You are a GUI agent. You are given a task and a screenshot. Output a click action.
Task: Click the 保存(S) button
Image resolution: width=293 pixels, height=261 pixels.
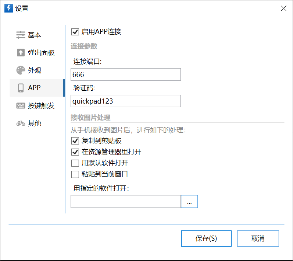tap(206, 239)
